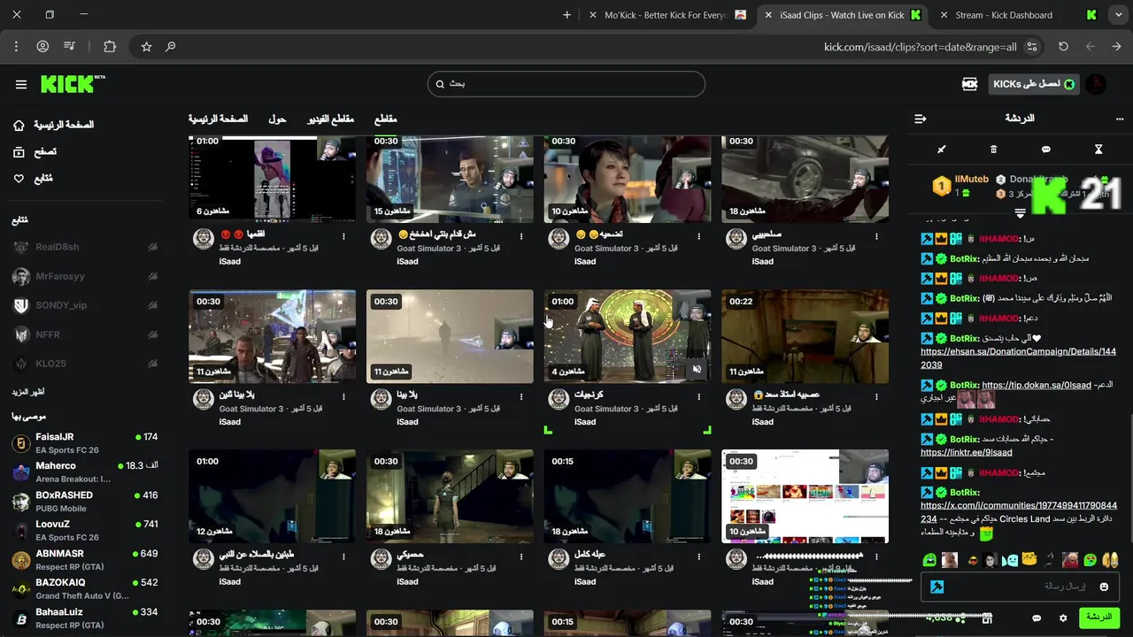Open the ehsan.sa donation campaign link
The height and width of the screenshot is (637, 1133).
pyautogui.click(x=1018, y=358)
